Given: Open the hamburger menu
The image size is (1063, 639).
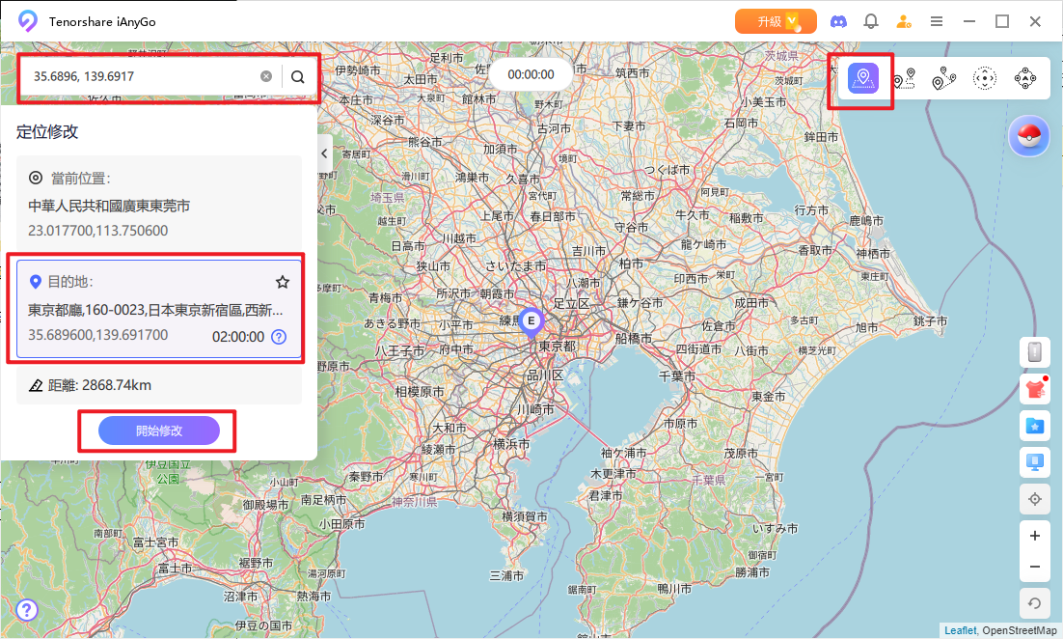Looking at the screenshot, I should [937, 21].
